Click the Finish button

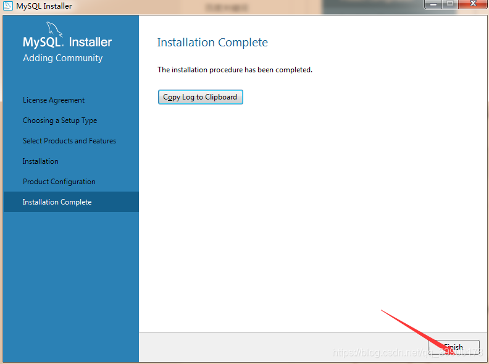pyautogui.click(x=454, y=347)
